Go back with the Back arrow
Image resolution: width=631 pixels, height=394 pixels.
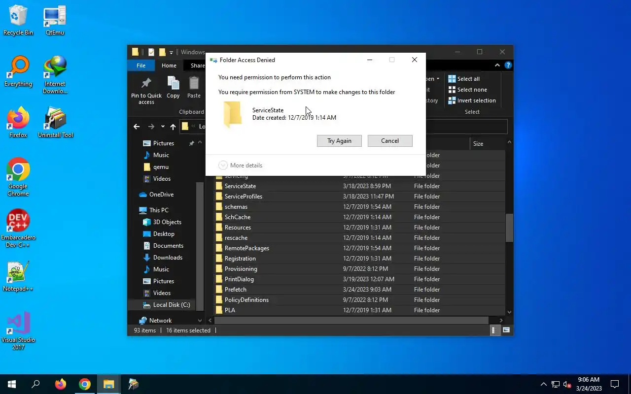(x=137, y=127)
